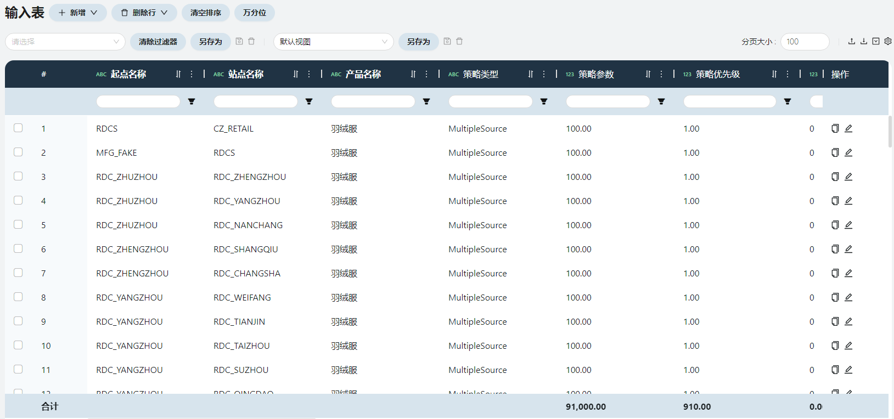This screenshot has width=894, height=419.
Task: Edit row 5 with pencil icon
Action: pyautogui.click(x=848, y=225)
